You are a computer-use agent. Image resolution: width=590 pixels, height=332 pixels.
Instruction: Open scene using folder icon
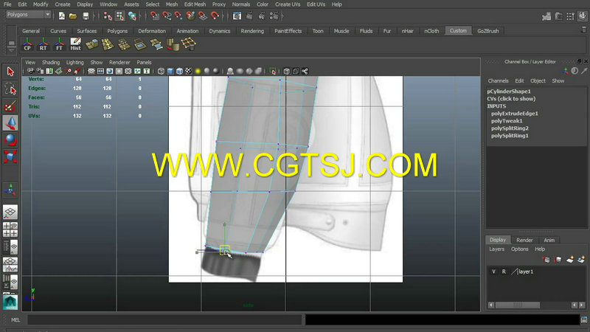[x=73, y=15]
